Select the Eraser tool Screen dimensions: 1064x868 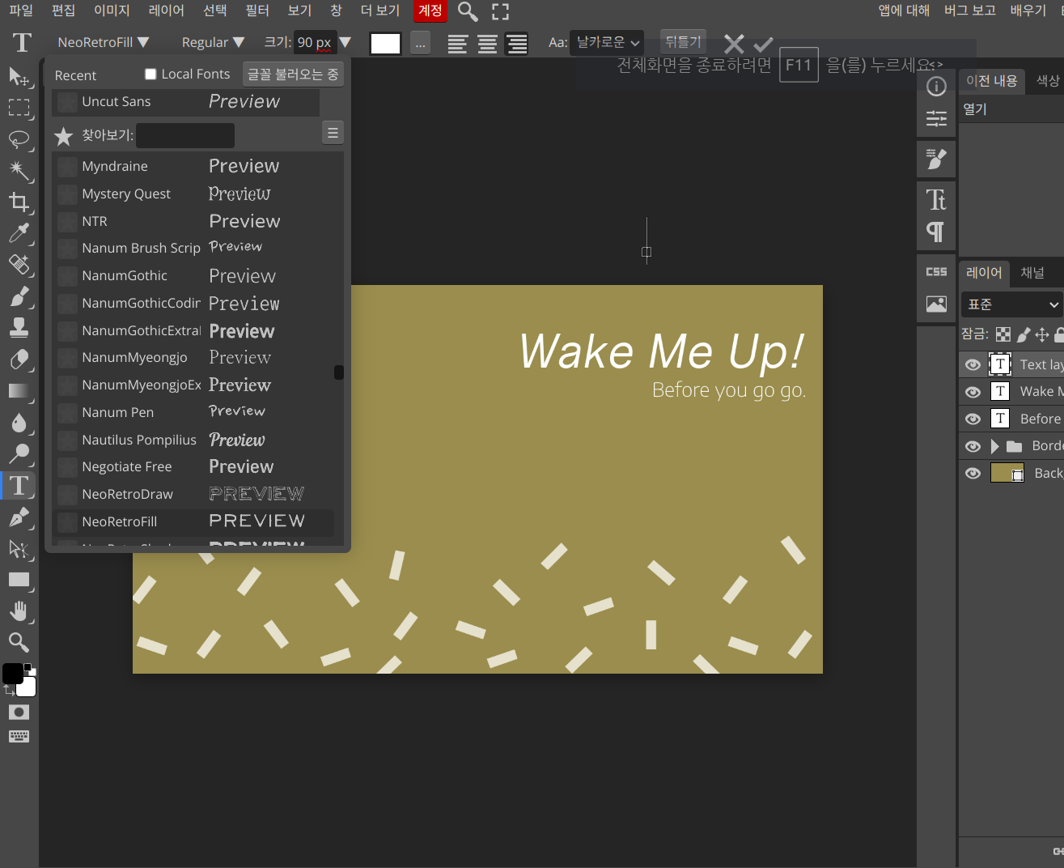pyautogui.click(x=19, y=359)
